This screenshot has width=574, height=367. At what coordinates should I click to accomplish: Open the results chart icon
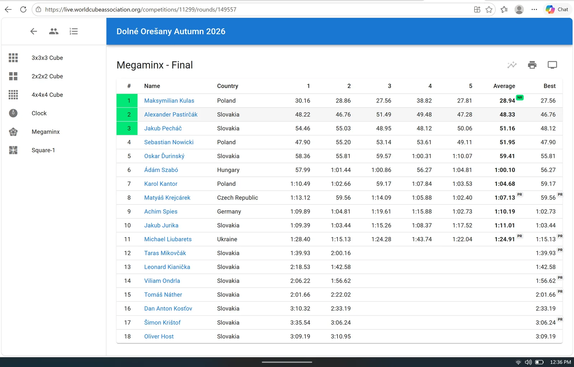[512, 65]
